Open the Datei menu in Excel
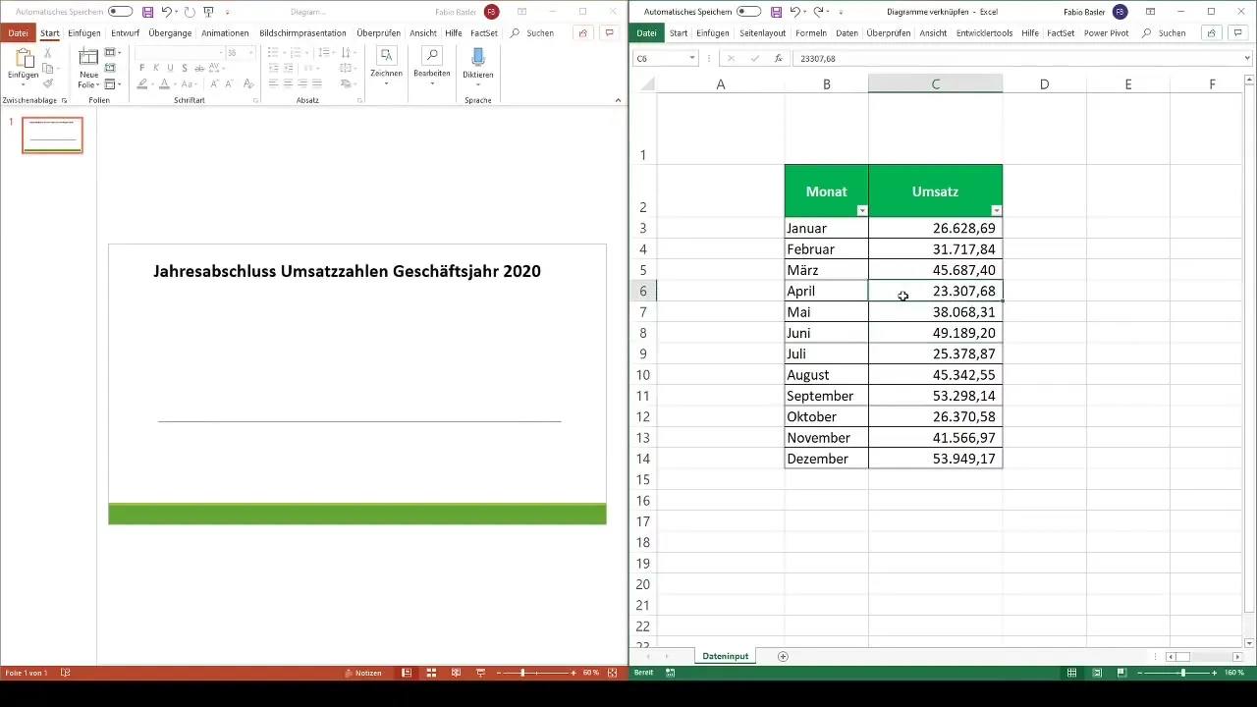This screenshot has width=1257, height=707. 646,32
